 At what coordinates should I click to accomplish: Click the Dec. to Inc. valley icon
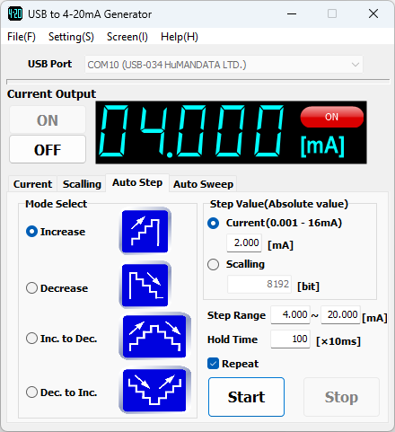click(x=154, y=390)
